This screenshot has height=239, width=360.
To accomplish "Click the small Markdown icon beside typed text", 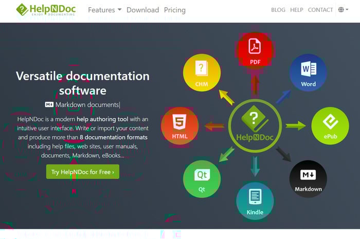I will (49, 104).
